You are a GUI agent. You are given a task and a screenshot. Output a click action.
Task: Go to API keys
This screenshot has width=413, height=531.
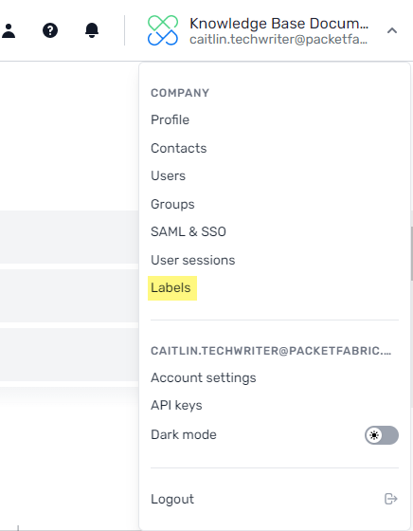176,406
